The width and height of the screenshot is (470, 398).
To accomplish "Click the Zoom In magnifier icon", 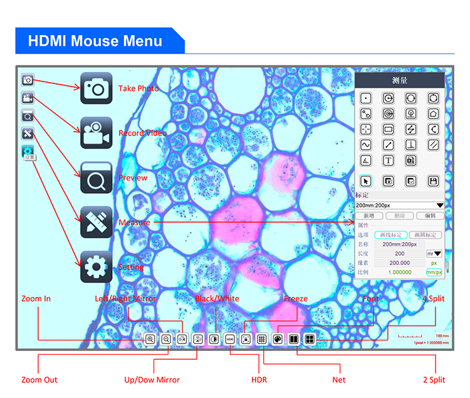I will click(x=150, y=339).
